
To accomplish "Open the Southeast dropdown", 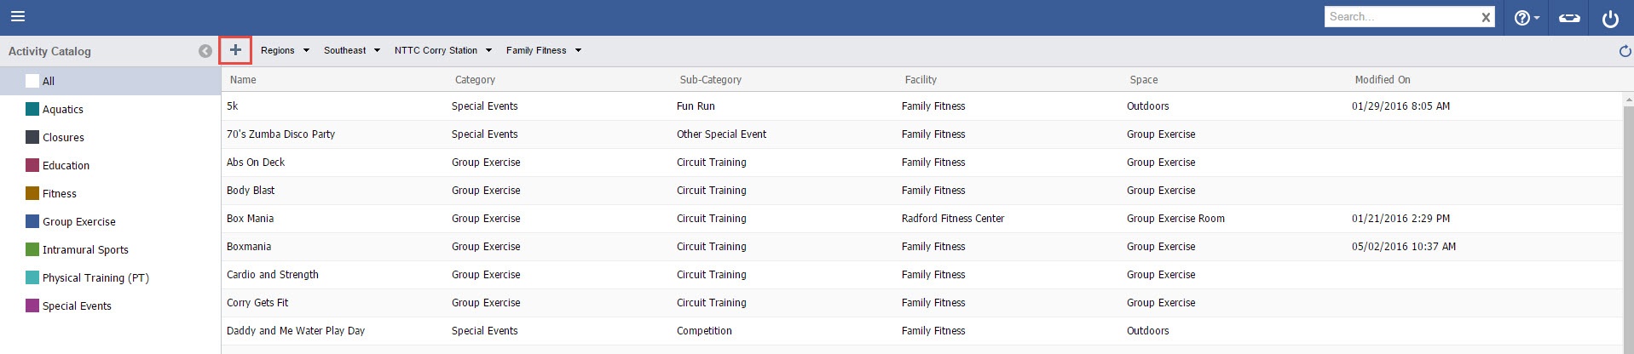I will [x=351, y=50].
